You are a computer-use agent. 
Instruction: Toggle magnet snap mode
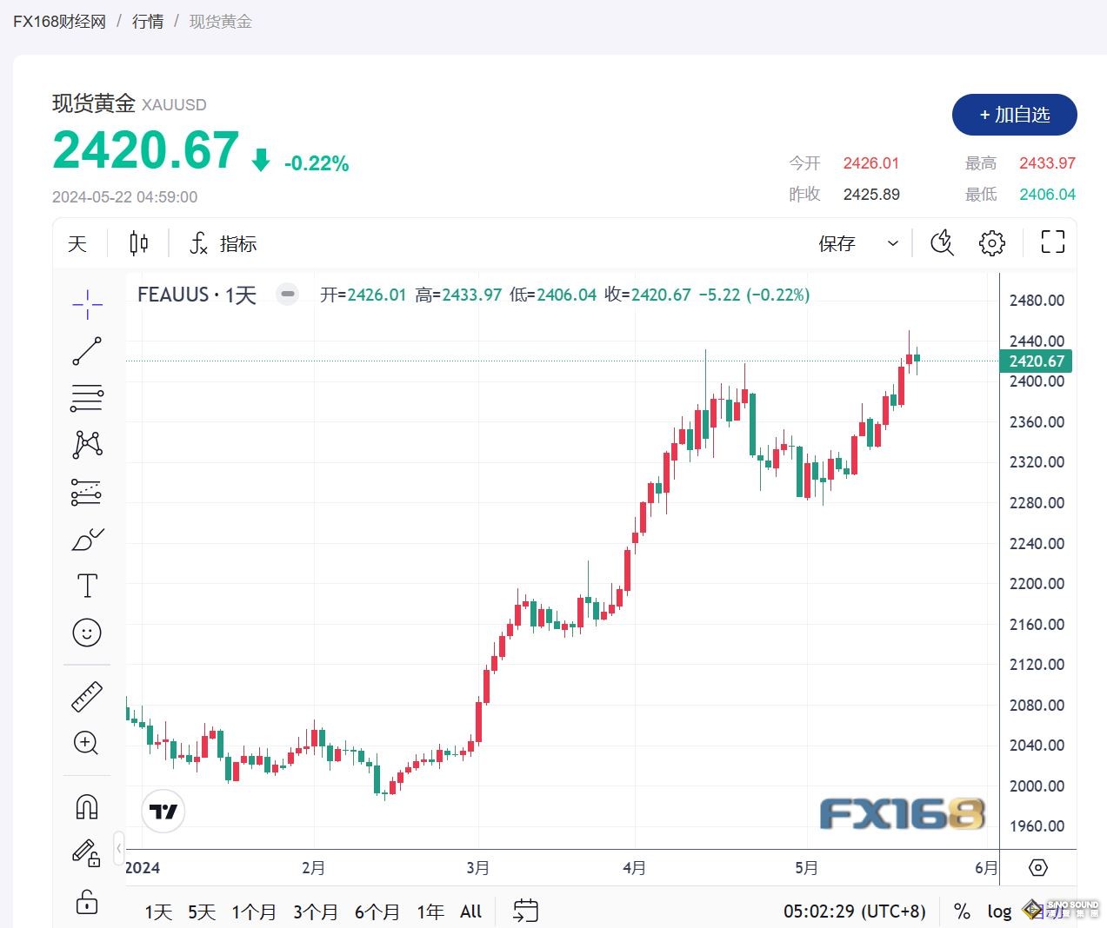pyautogui.click(x=86, y=805)
